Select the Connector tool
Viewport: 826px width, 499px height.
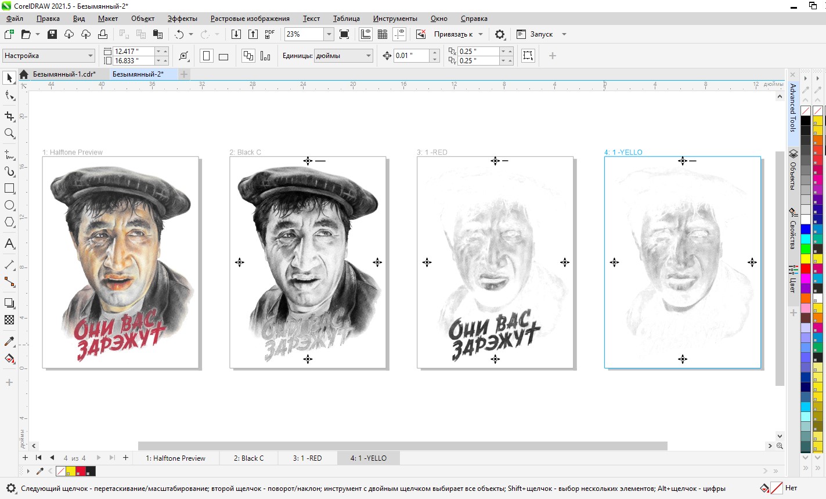pos(9,282)
